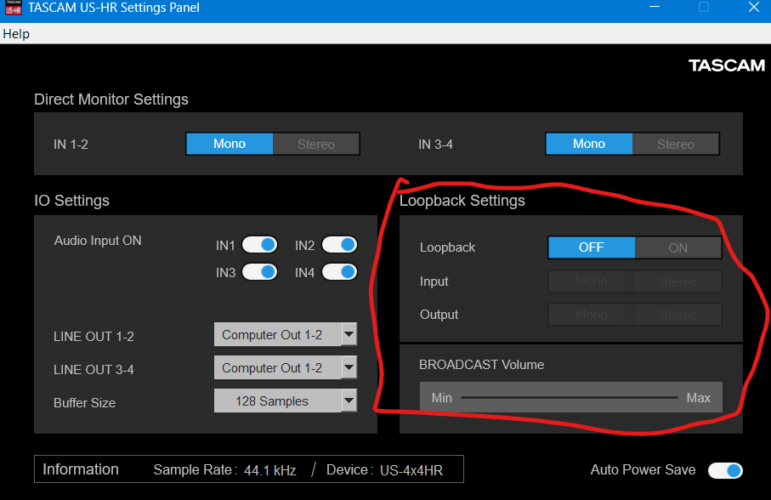Set IN 1-2 direct monitor to Mono

pos(230,144)
